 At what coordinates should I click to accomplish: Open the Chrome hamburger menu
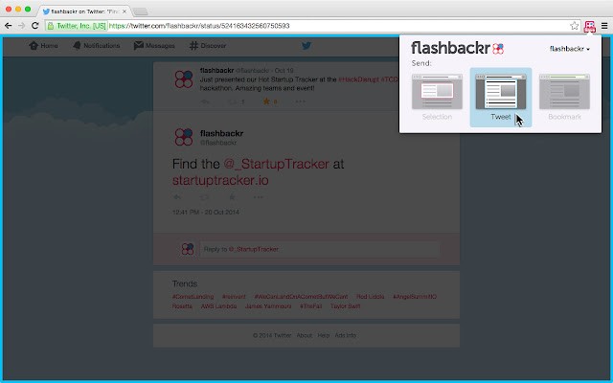point(604,26)
